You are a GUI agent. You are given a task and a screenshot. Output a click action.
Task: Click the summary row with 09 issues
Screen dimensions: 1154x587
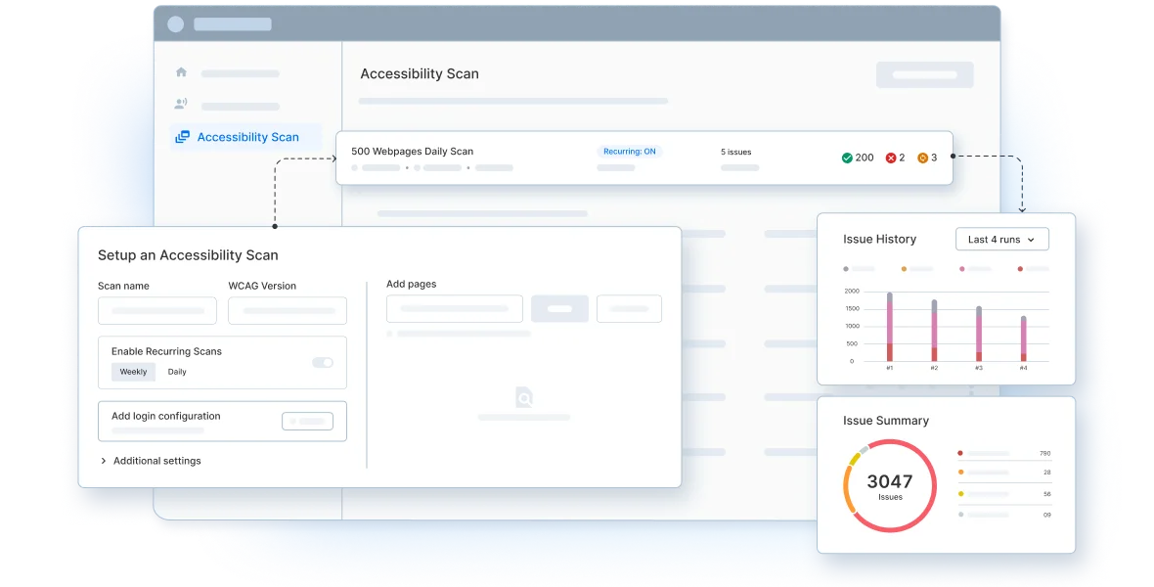[1004, 514]
